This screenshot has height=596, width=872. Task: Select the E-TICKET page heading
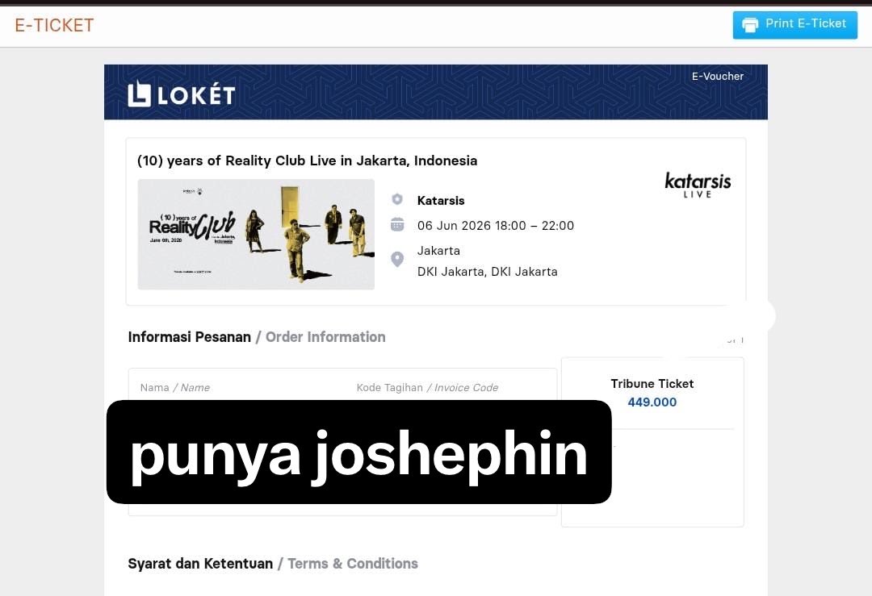tap(55, 26)
